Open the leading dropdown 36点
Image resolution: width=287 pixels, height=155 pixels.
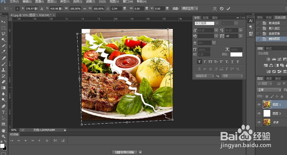tap(241, 30)
